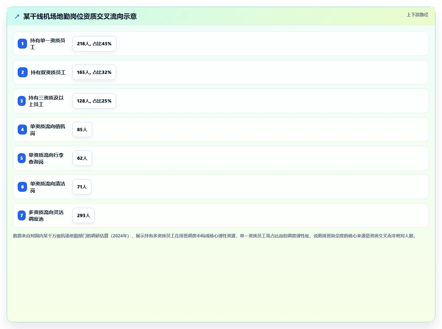The height and width of the screenshot is (329, 442).
Task: Click the chart title 某干线机场地勤岗位资质交叉流向示意
Action: [x=80, y=16]
